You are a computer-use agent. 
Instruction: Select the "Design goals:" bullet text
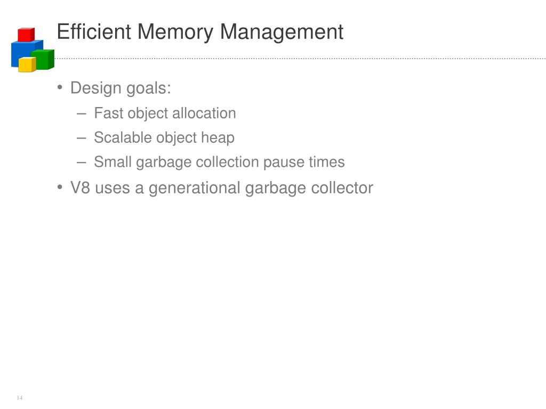point(121,88)
